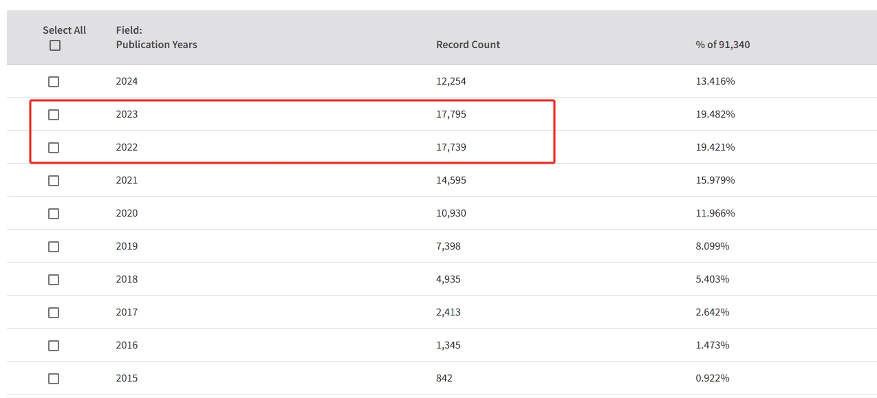Click the 17,795 record count value

coord(451,114)
